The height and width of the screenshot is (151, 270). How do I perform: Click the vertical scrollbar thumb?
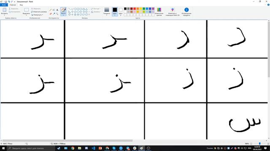[269, 49]
